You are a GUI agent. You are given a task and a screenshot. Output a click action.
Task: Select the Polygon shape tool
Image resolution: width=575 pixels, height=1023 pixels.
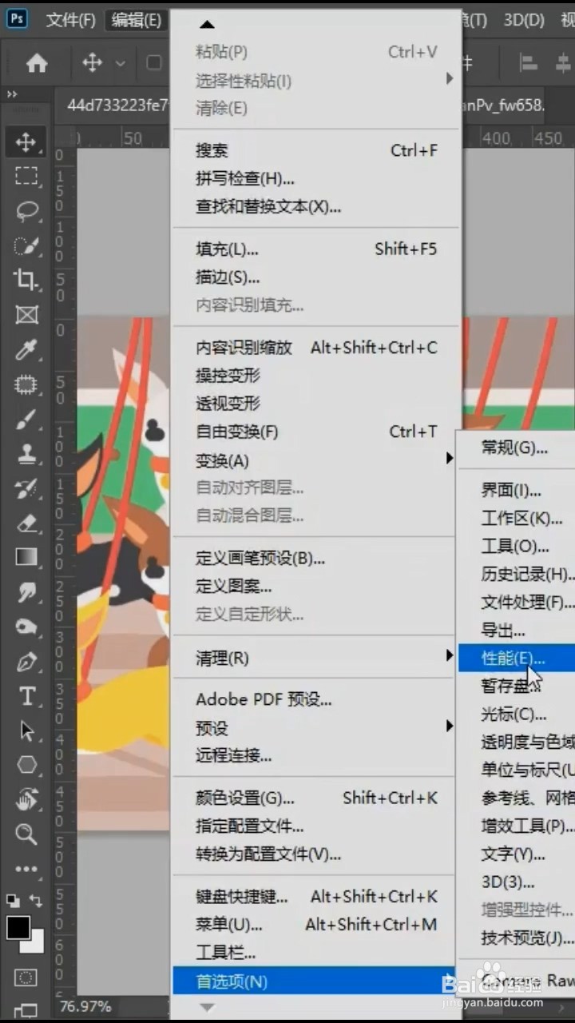coord(26,765)
